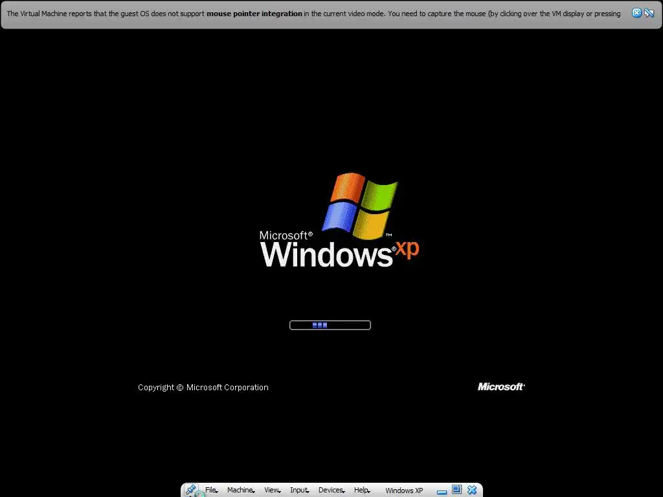Click the don't-show-again crossed message icon

coord(649,13)
